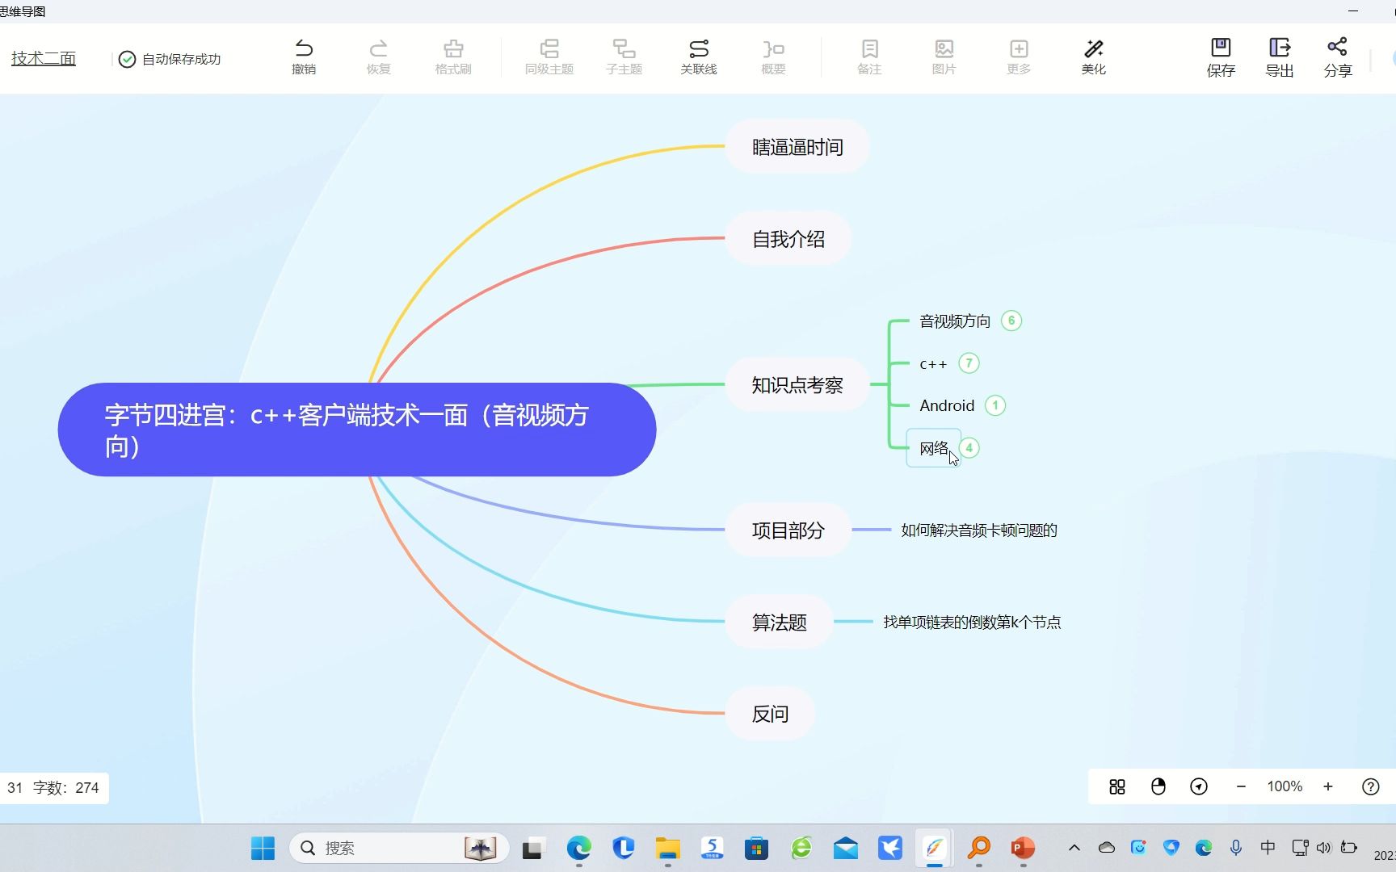Click the 字数: 274 counter
The image size is (1396, 872).
point(66,788)
